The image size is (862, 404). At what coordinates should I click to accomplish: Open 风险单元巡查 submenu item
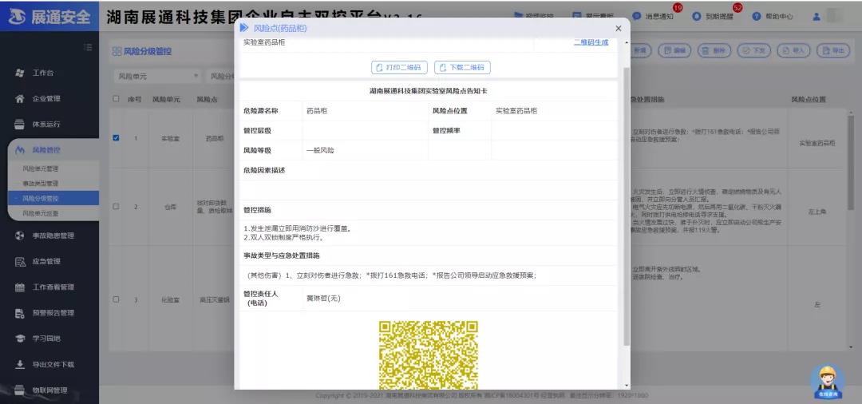pos(40,213)
